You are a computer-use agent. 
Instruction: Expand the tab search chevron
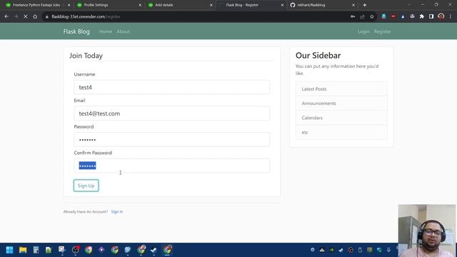click(x=409, y=5)
